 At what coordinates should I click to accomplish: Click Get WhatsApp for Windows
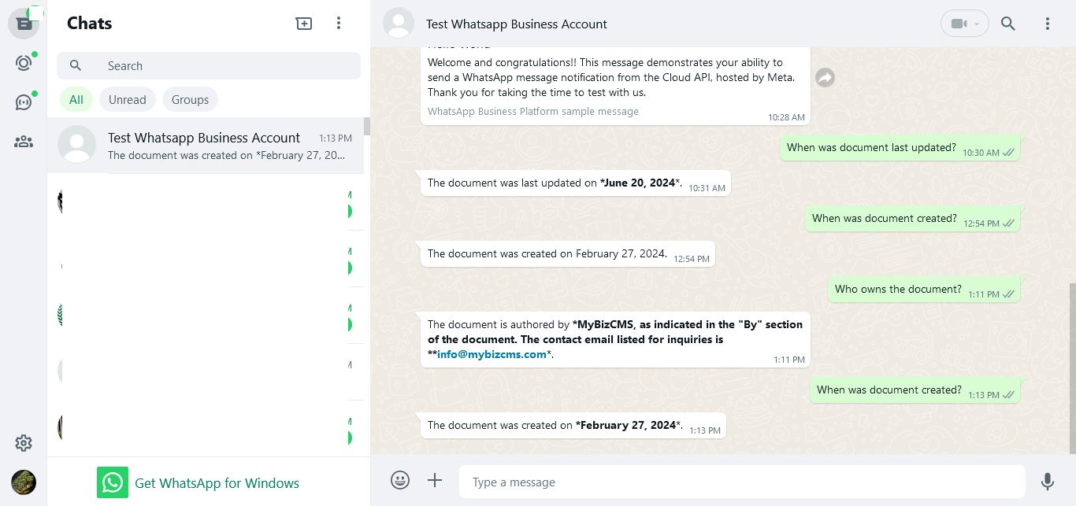click(217, 483)
